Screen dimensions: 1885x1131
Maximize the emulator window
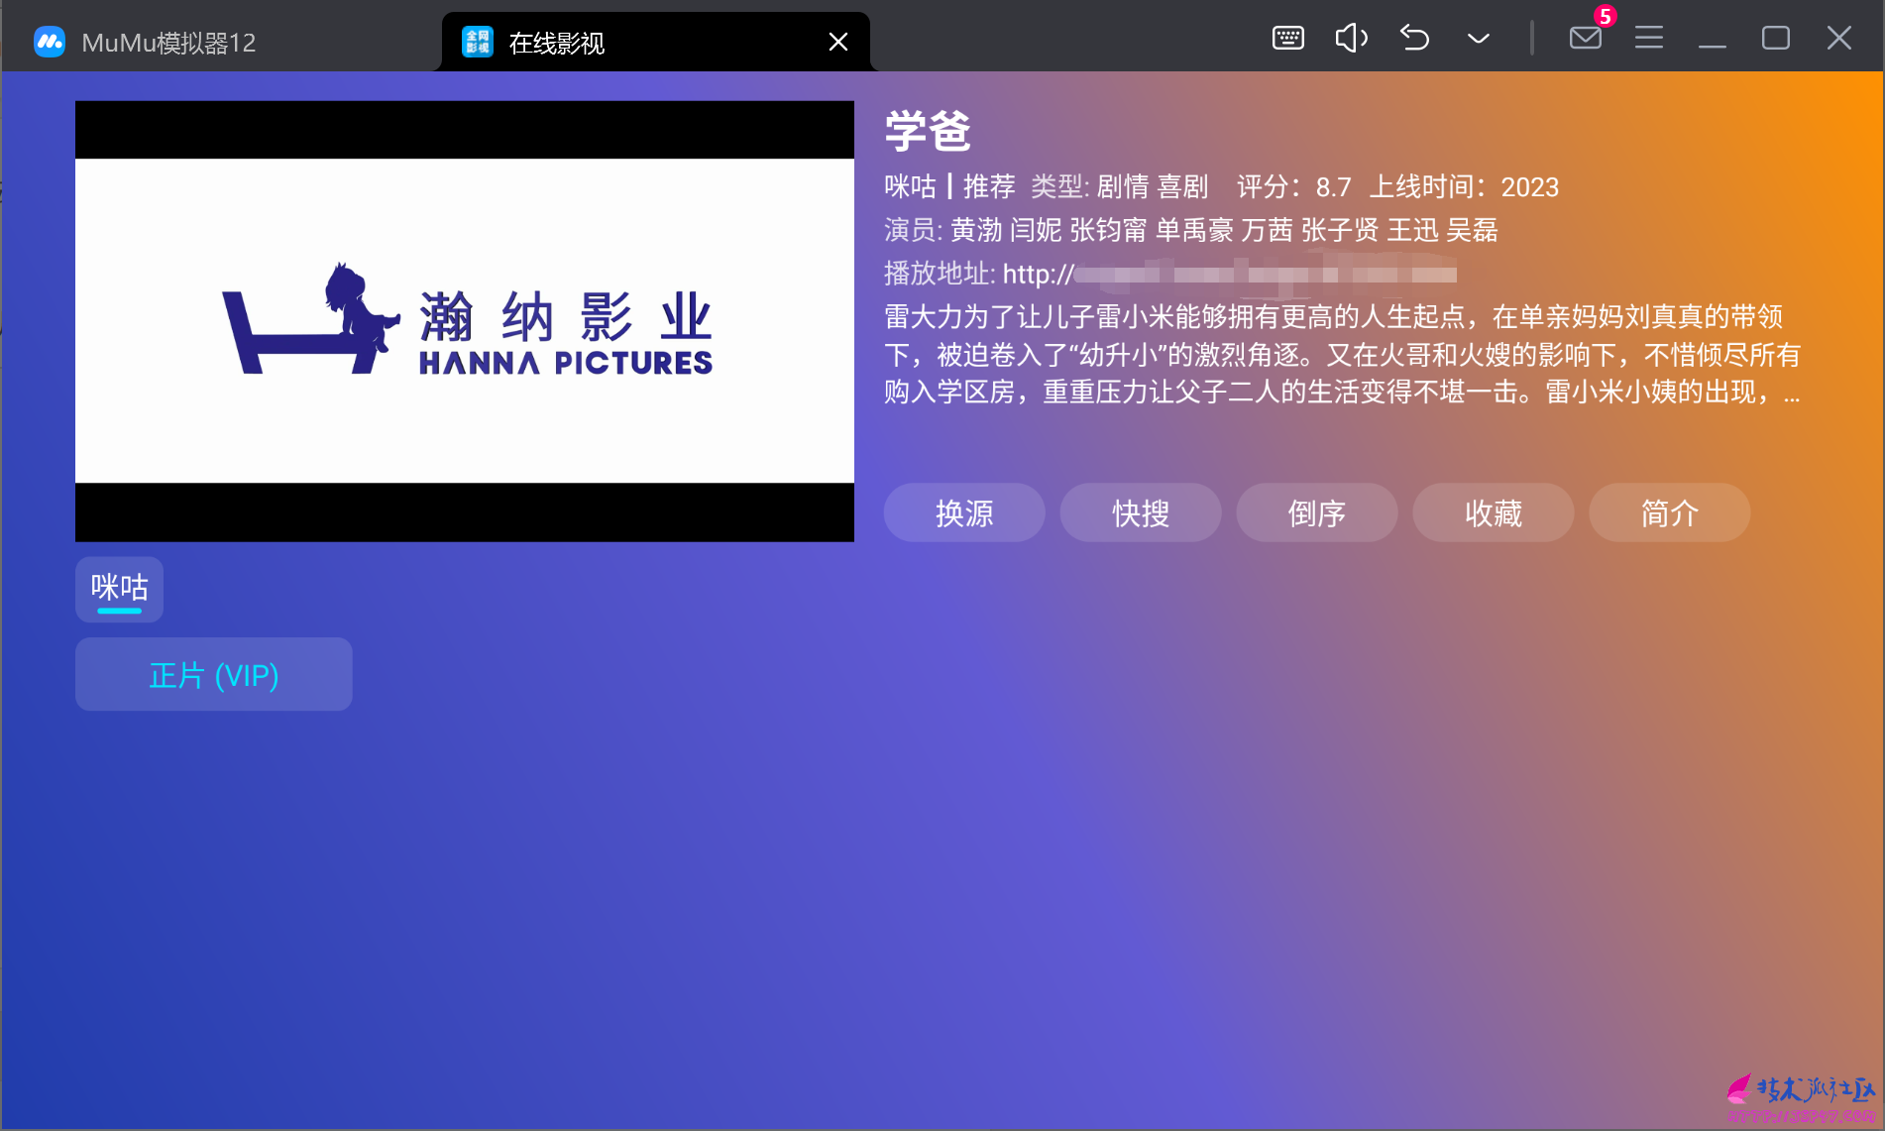pos(1776,39)
